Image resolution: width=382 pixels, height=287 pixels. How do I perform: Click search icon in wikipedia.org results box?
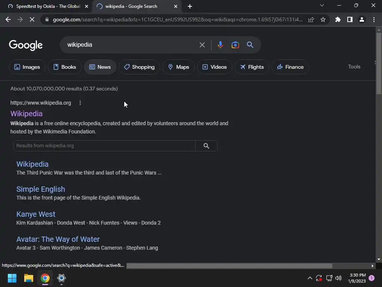click(x=206, y=146)
